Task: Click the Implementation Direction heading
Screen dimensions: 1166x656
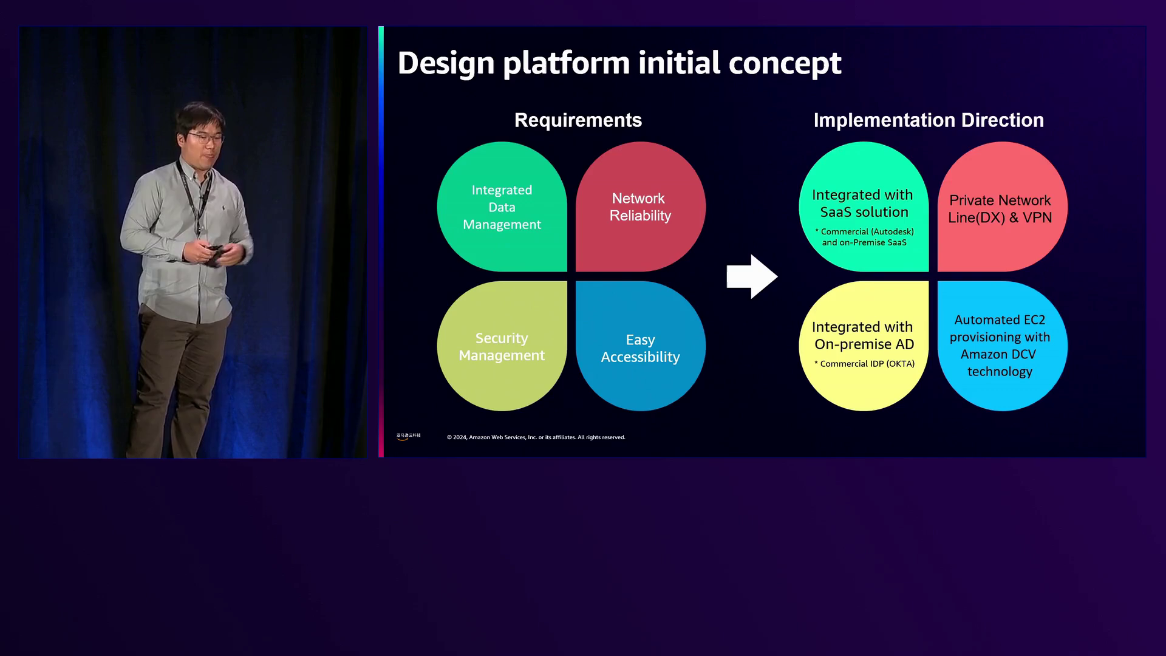Action: tap(928, 120)
